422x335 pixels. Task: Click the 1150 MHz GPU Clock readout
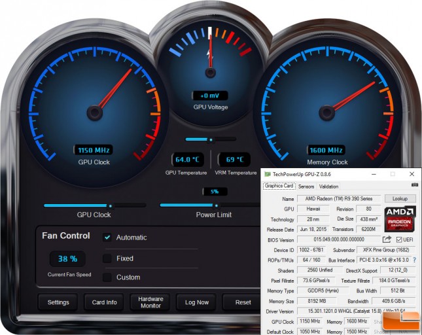tap(94, 150)
